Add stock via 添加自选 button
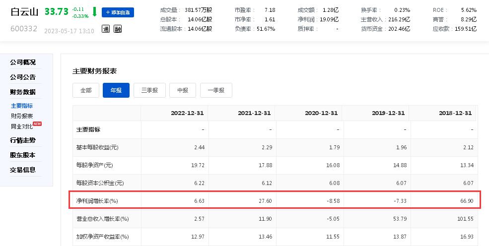Image resolution: width=489 pixels, height=246 pixels. pyautogui.click(x=118, y=12)
